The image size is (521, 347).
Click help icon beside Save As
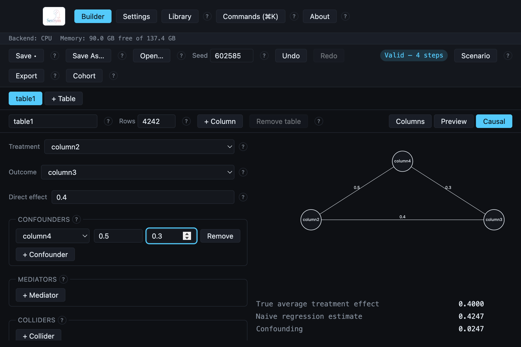tap(122, 56)
